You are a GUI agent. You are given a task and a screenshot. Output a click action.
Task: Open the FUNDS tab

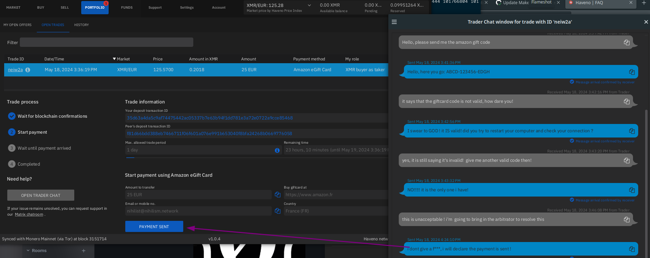(127, 7)
